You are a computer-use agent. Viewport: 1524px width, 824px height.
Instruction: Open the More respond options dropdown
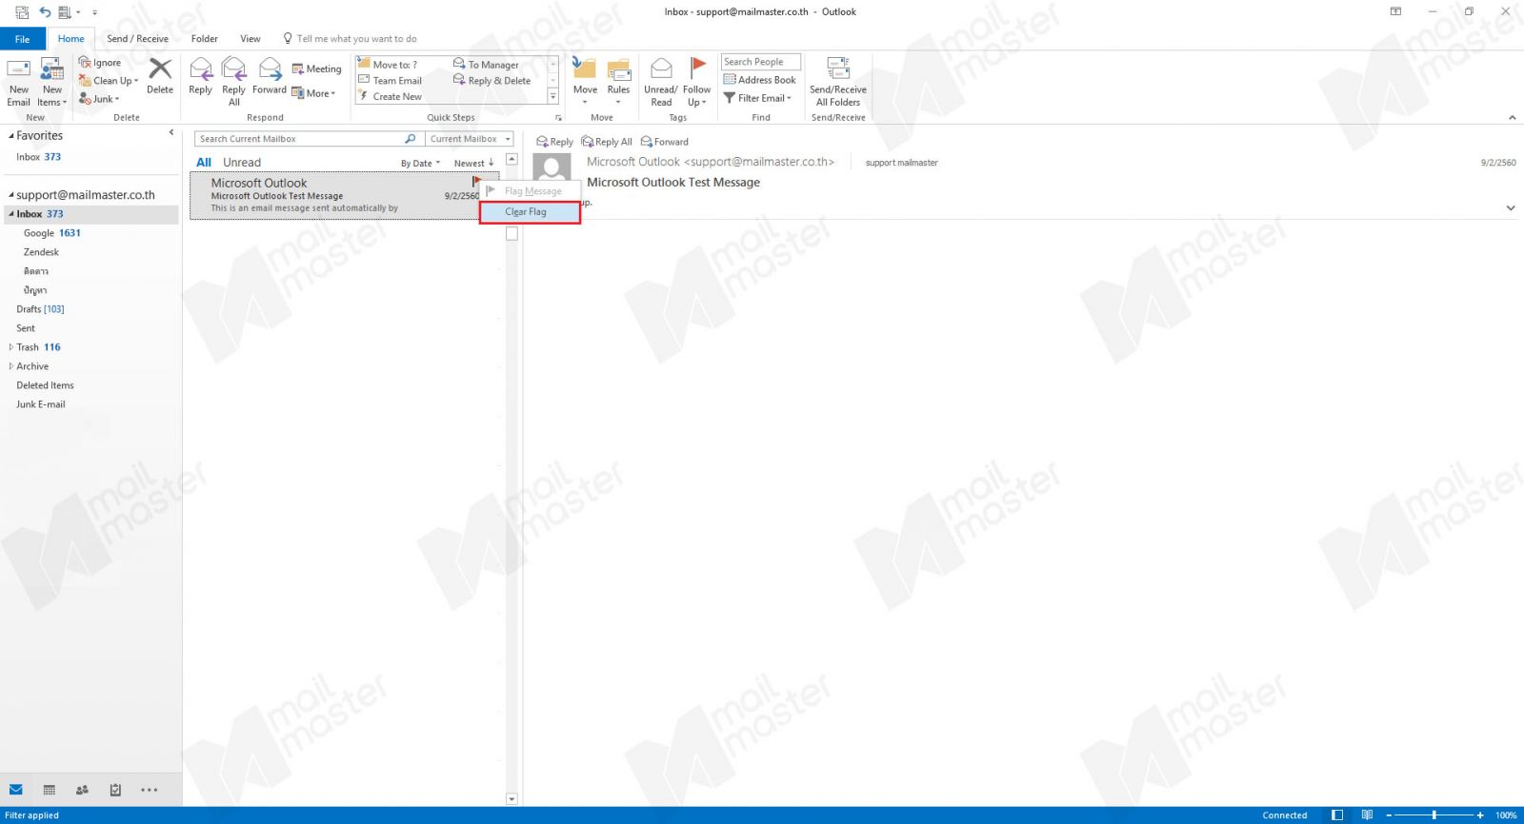314,93
